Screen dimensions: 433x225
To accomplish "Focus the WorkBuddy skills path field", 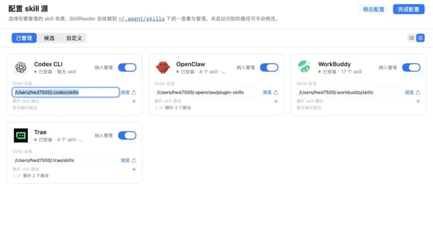I will (x=350, y=92).
